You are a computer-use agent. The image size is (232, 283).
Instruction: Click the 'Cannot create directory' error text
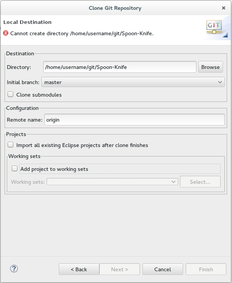82,34
